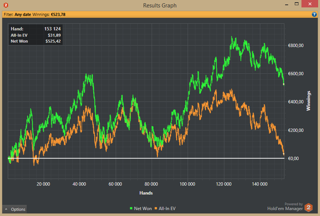Screen dimensions: 320x216
Task: Click the €200,00 axis label
Action: pyautogui.click(x=296, y=130)
